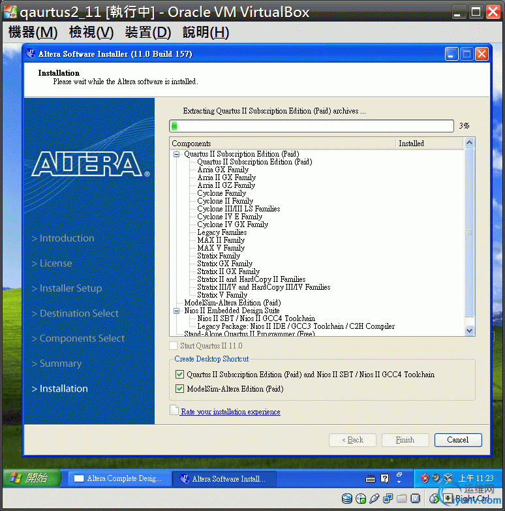The height and width of the screenshot is (511, 505).
Task: Click the VirtualBox mouse integration status icon
Action: pos(435,499)
